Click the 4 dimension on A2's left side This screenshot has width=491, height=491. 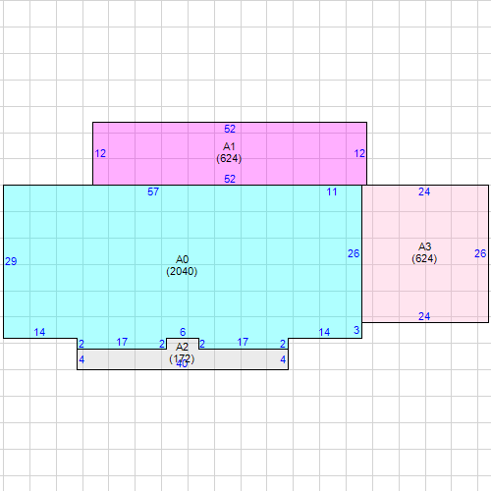point(82,359)
